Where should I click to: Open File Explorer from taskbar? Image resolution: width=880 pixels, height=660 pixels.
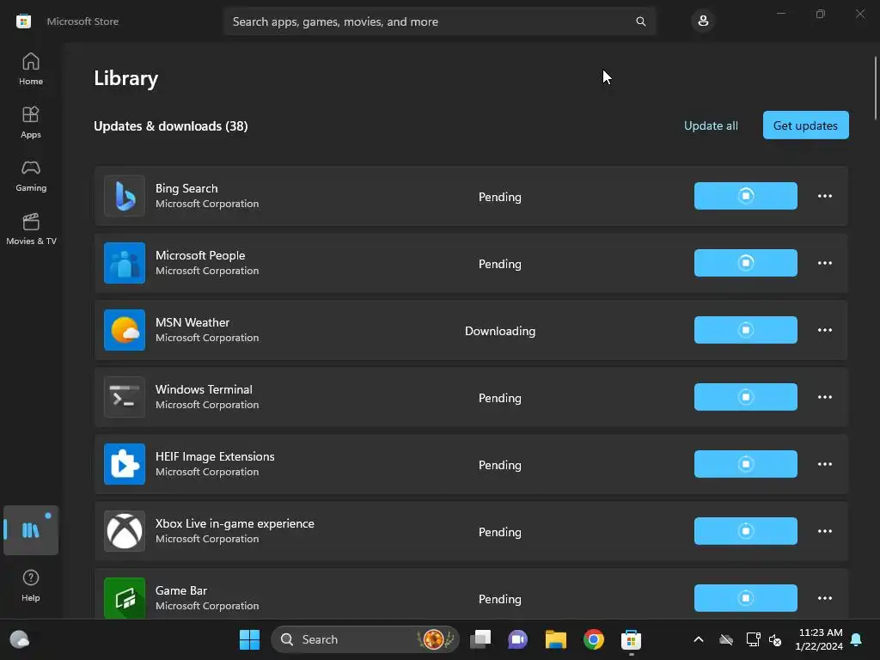click(x=556, y=639)
